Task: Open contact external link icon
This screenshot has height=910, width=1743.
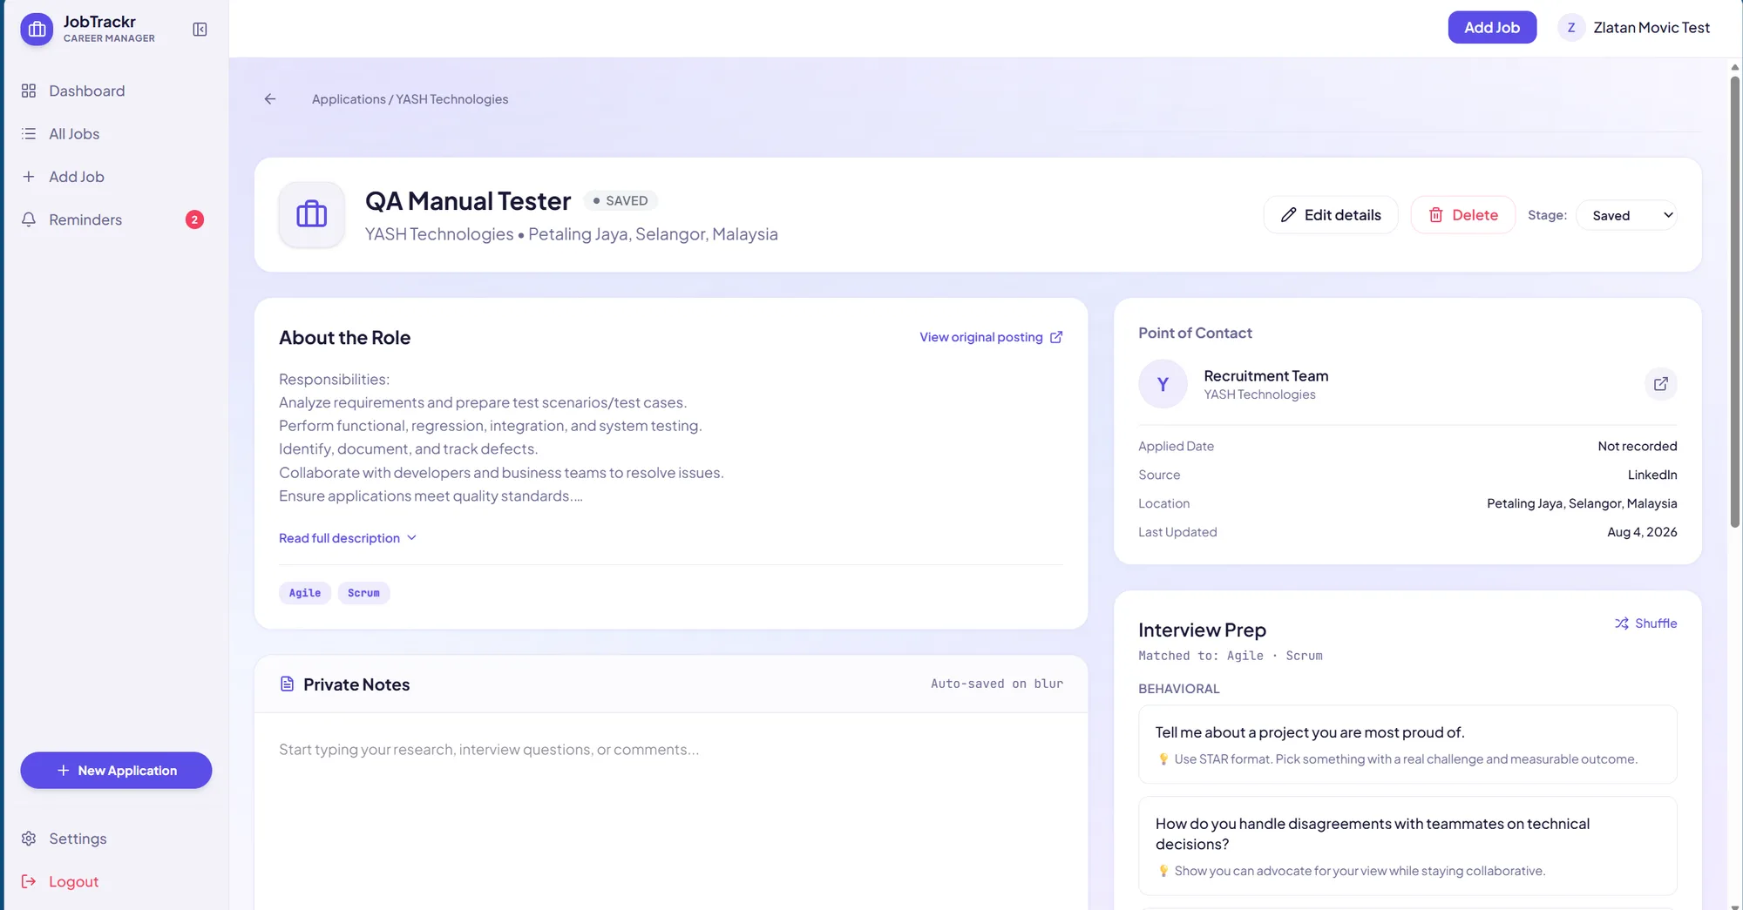Action: point(1660,384)
